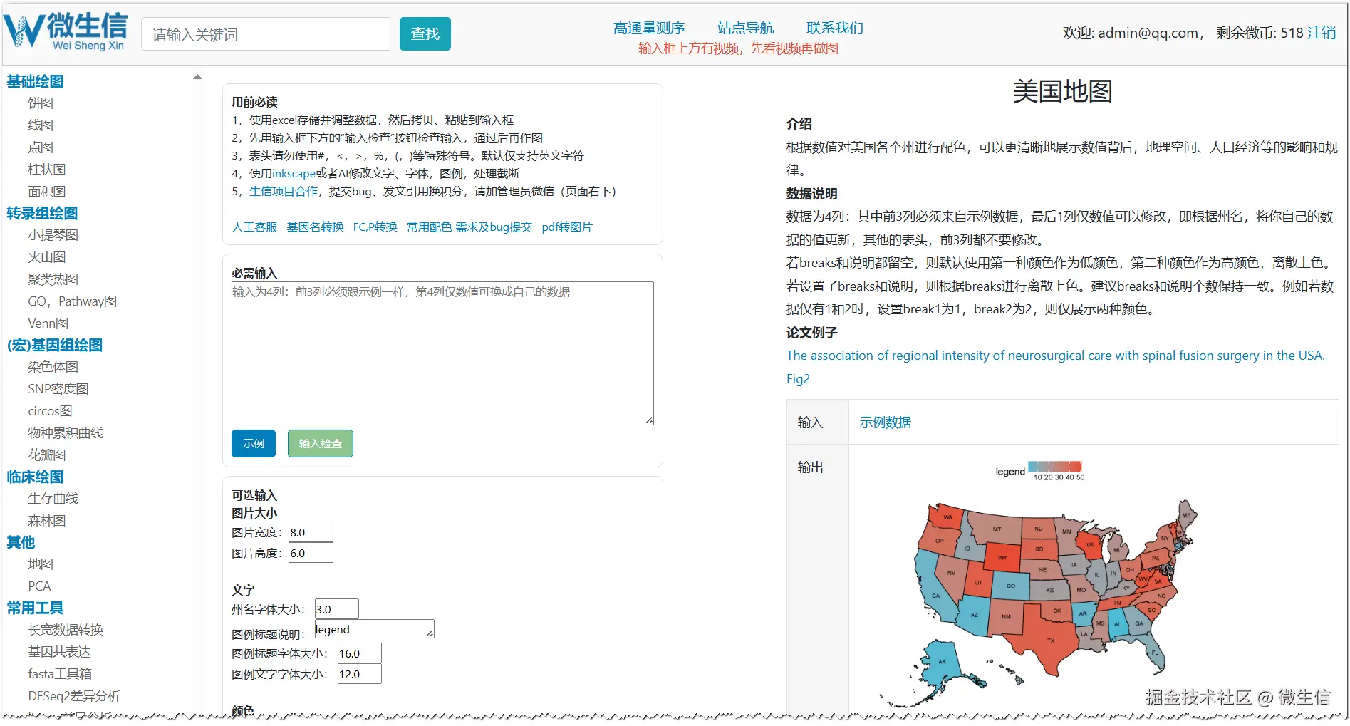Click the FC,P转换 link
Screen dimensions: 1350x726
pos(375,227)
